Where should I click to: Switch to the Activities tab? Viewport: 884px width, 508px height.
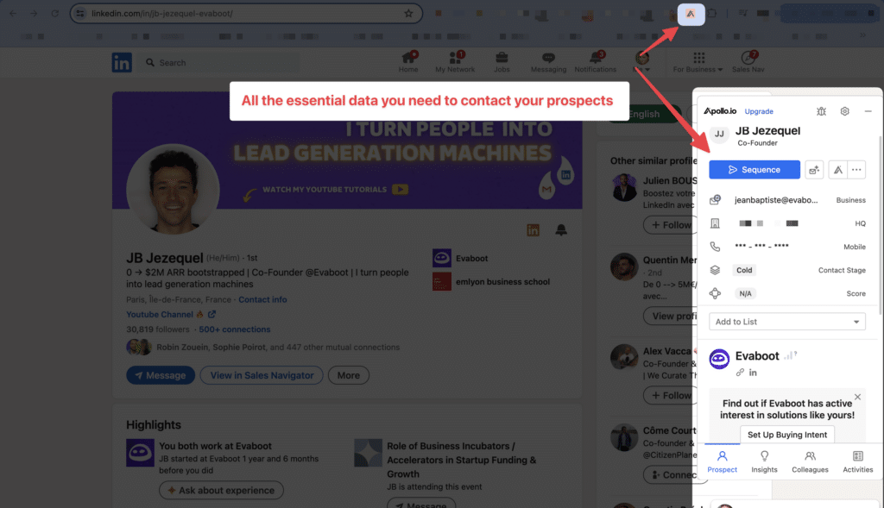857,461
